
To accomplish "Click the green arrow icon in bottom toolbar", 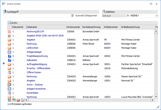I will click(x=14, y=100).
